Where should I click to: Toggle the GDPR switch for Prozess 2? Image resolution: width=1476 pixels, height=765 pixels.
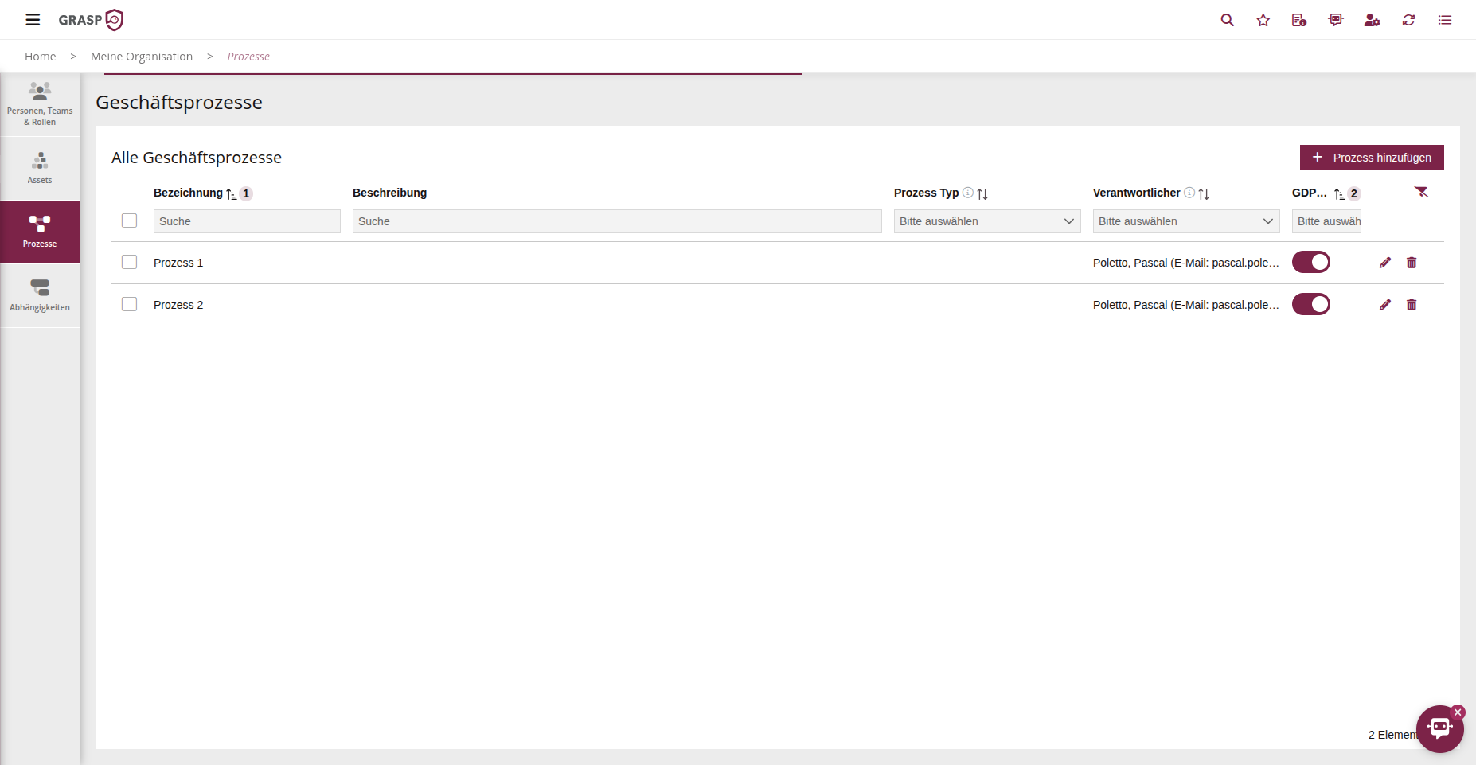1310,304
